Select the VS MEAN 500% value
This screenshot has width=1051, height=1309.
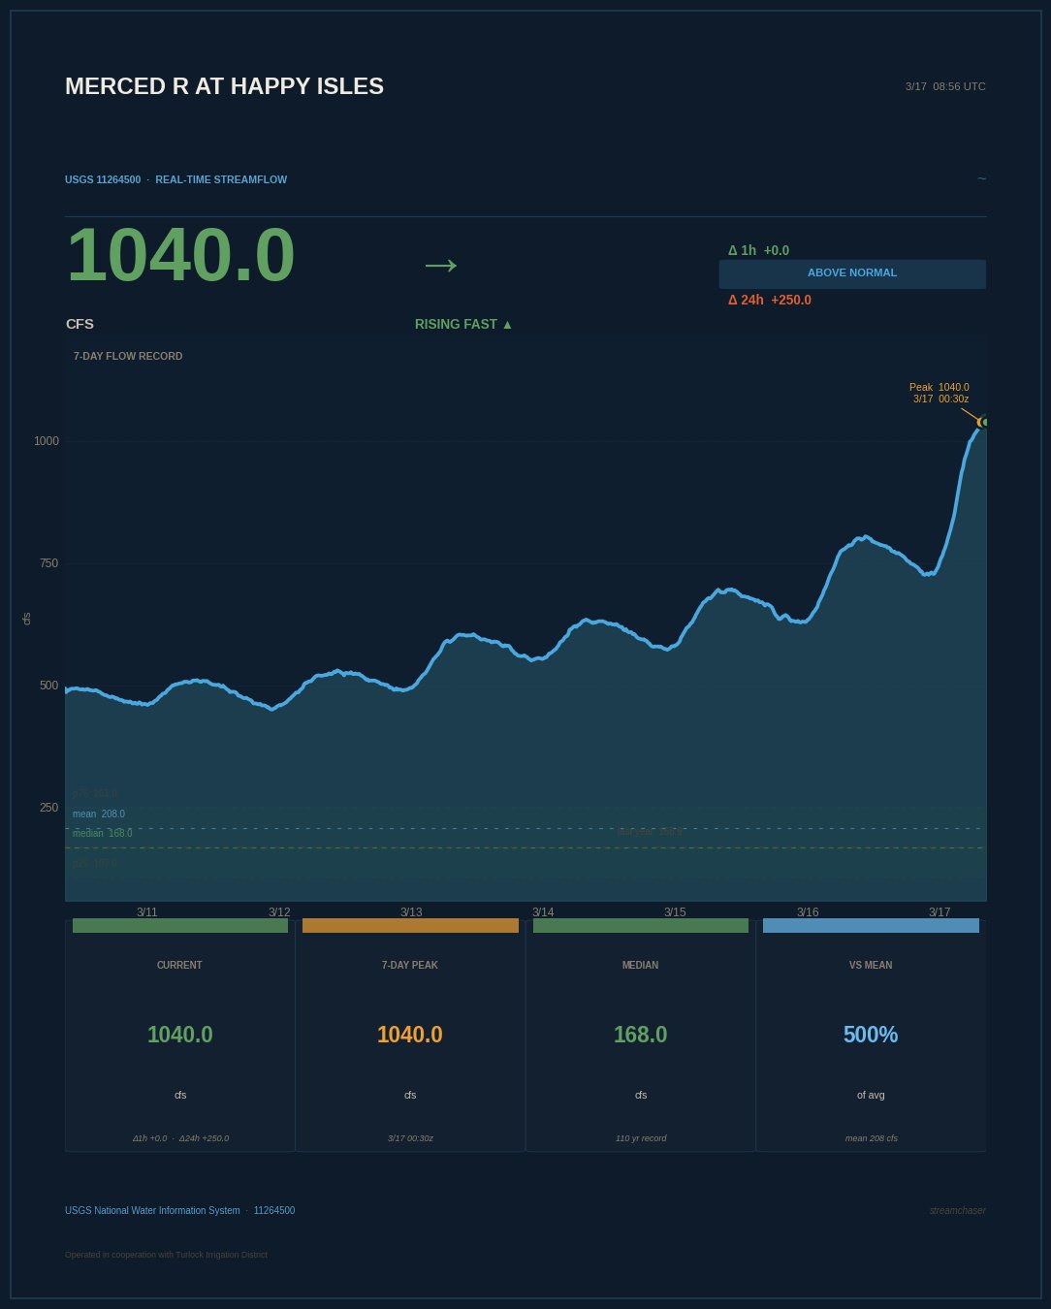coord(871,1035)
